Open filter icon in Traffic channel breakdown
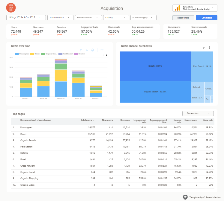224x201 pixels. click(x=204, y=48)
